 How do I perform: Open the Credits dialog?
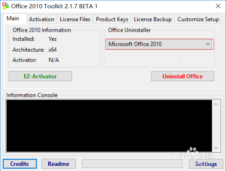19,164
